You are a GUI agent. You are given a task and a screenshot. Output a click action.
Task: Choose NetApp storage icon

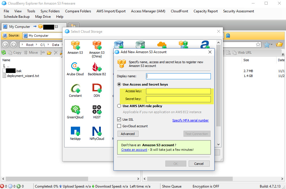click(x=75, y=131)
